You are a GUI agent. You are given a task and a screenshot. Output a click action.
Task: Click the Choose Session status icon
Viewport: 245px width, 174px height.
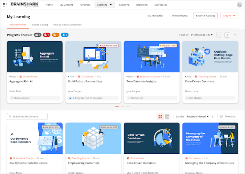tap(12, 98)
